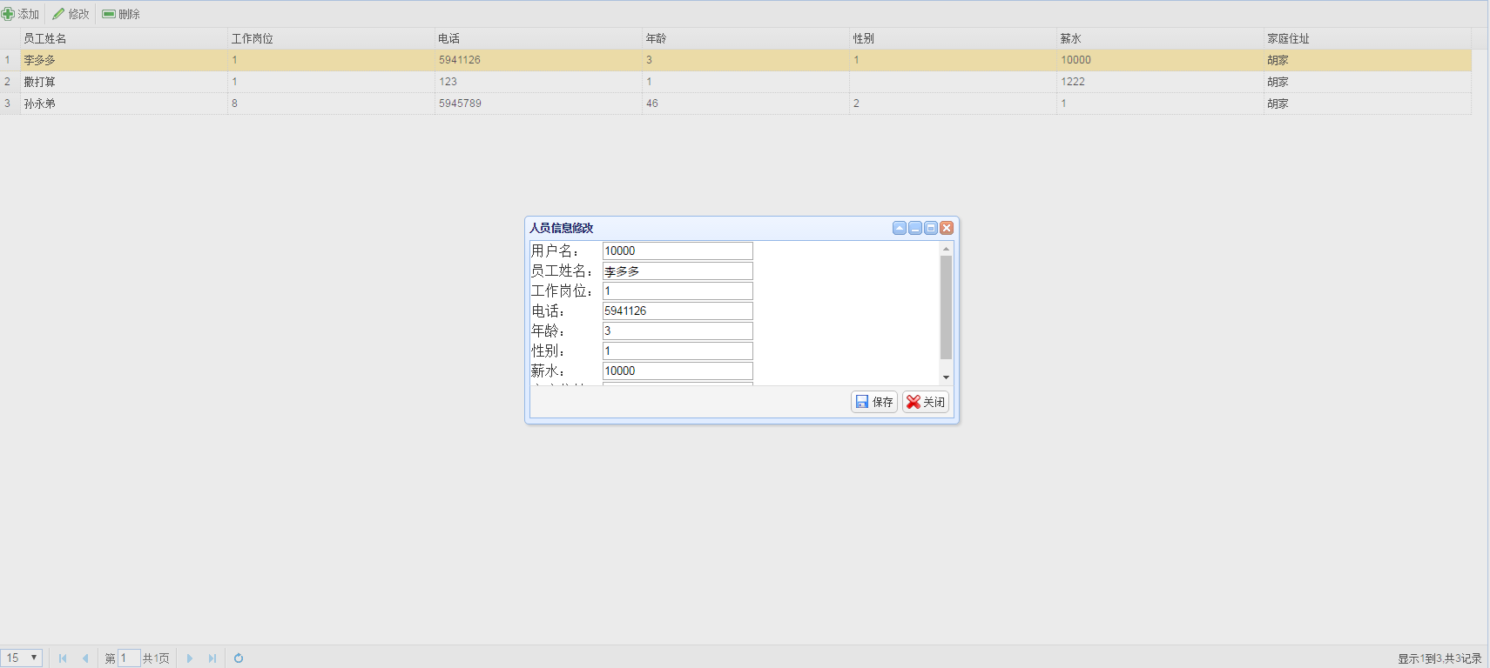Image resolution: width=1490 pixels, height=668 pixels.
Task: Click the 关闭 (close) button
Action: click(x=926, y=402)
